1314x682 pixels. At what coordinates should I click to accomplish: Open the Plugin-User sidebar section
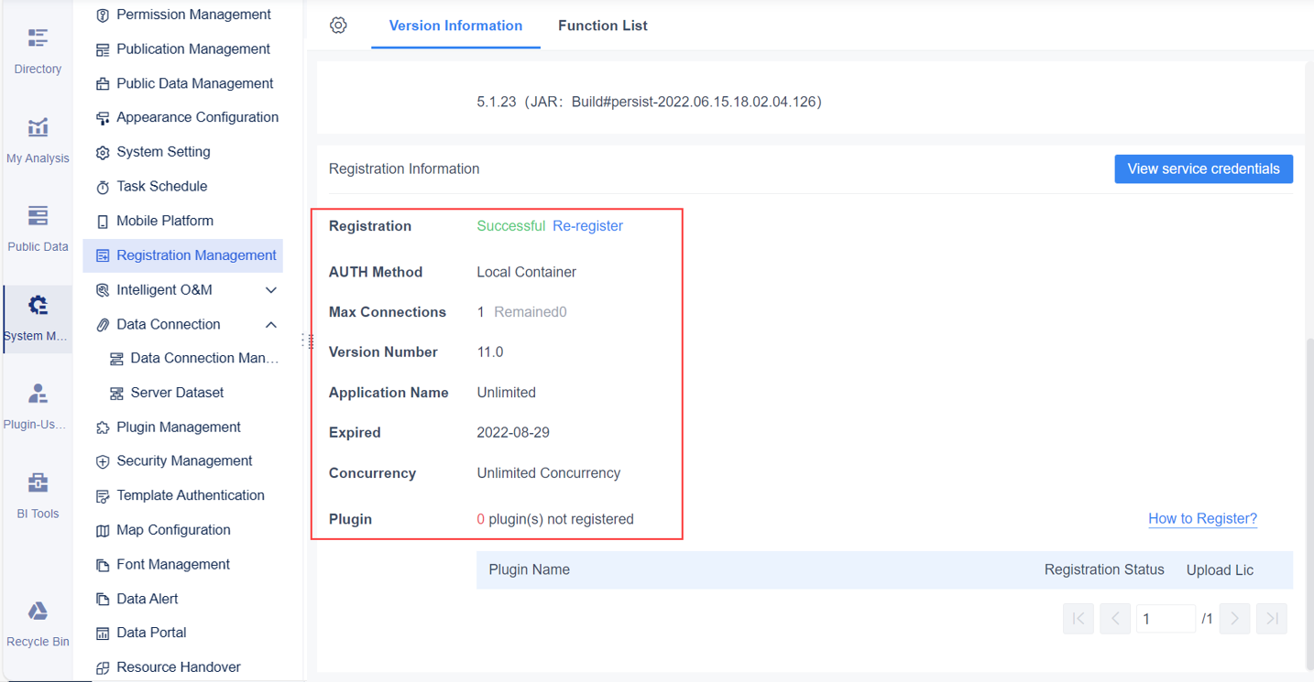point(37,406)
